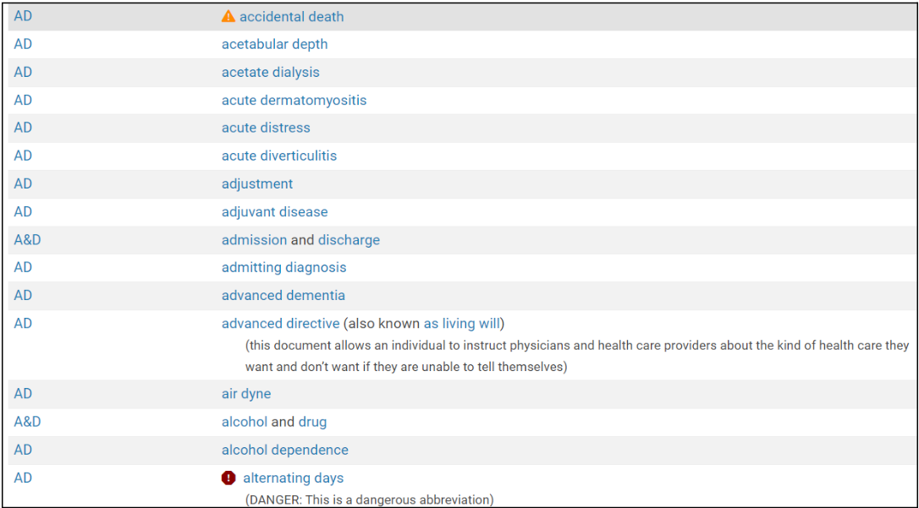Click the red danger octagon icon
This screenshot has width=919, height=508.
click(228, 478)
